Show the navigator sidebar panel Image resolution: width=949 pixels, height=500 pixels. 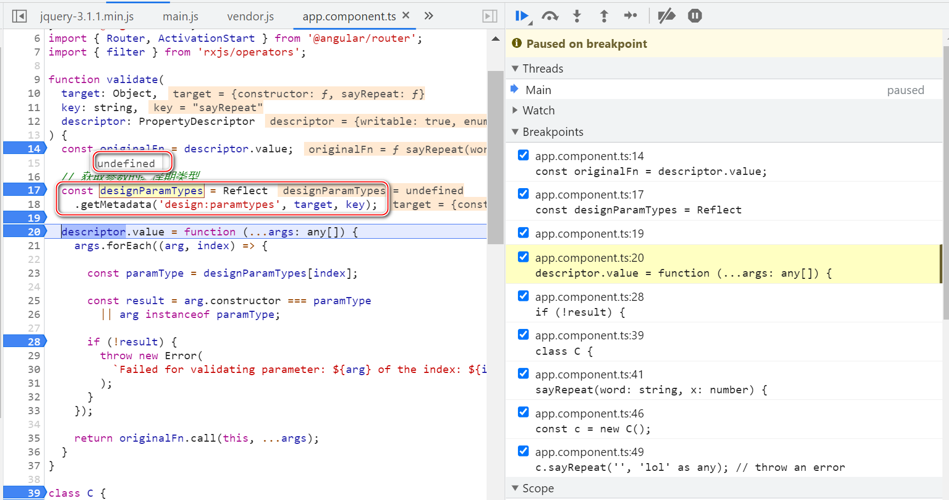(20, 16)
